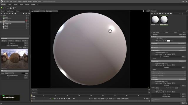This screenshot has width=188, height=105.
Task: Select the arrow selection tool
Action: coord(2,8)
